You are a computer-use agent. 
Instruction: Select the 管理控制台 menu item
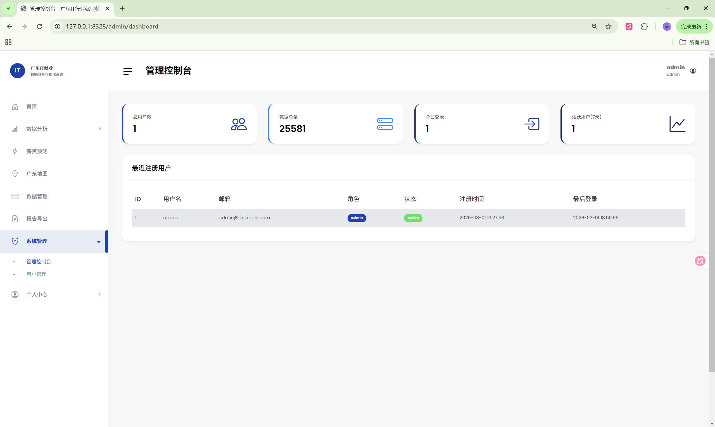coord(39,261)
